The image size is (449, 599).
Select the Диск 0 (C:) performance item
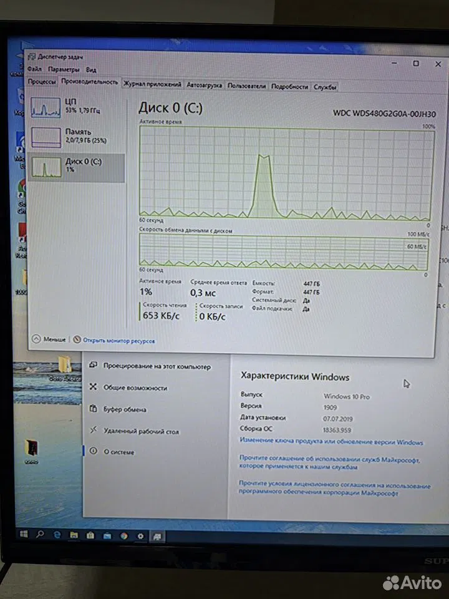coord(76,167)
